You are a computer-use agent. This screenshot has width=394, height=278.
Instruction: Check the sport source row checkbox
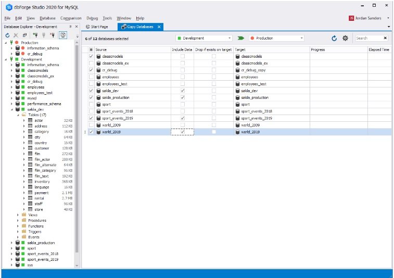click(91, 104)
